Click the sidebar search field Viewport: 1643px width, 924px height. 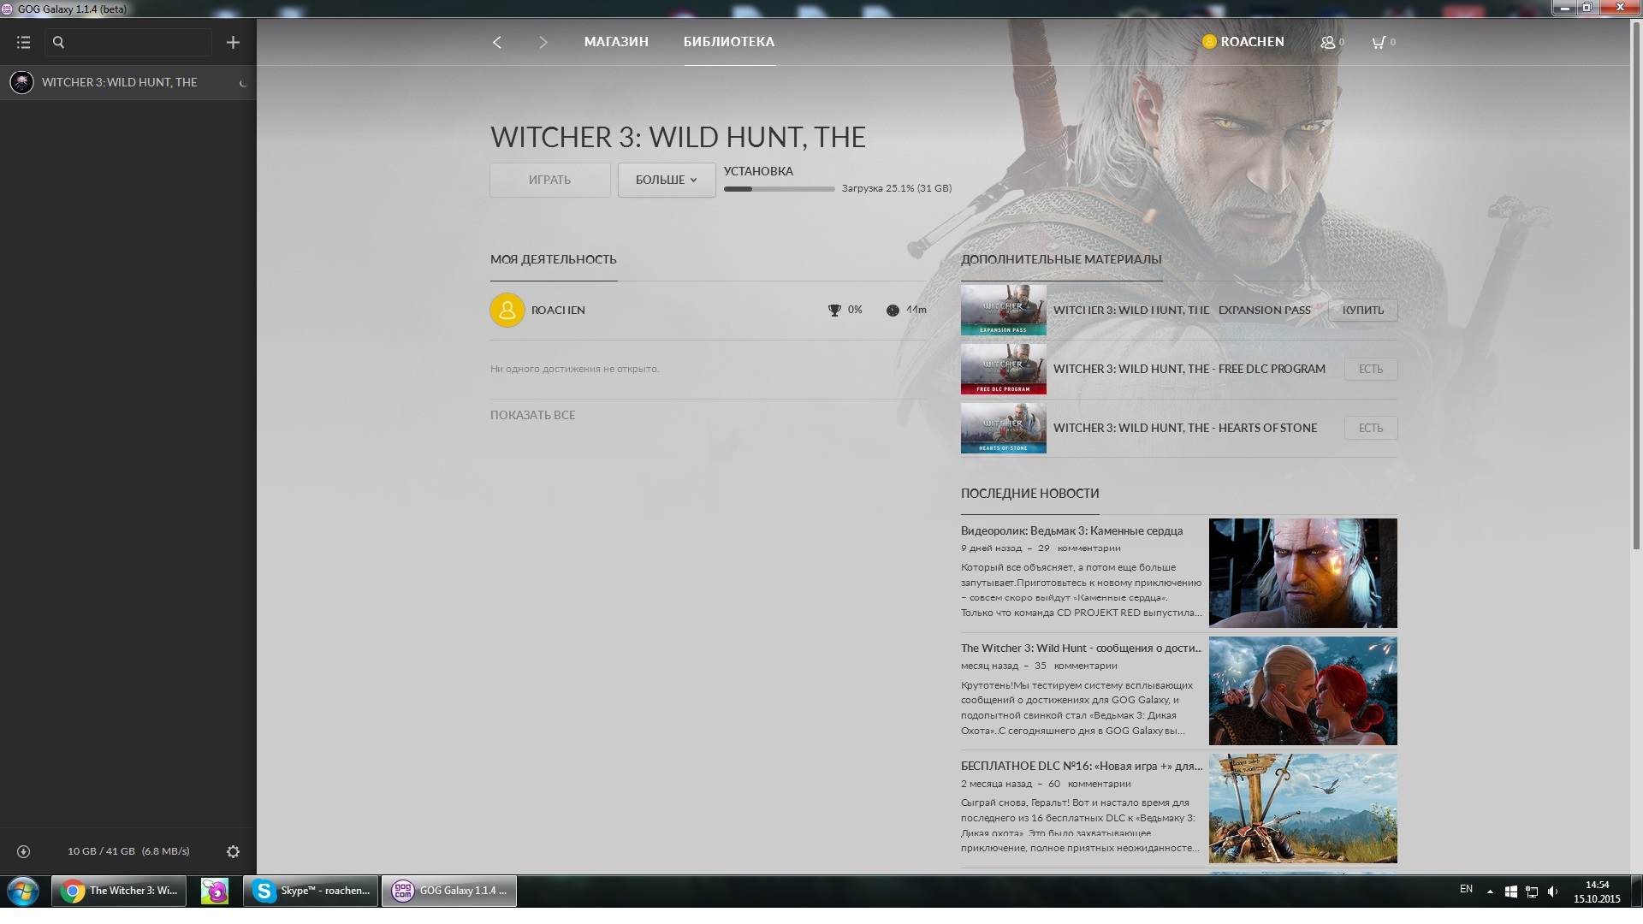(133, 42)
